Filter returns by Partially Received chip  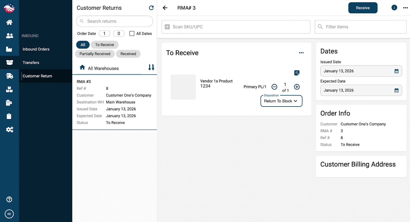pyautogui.click(x=95, y=54)
